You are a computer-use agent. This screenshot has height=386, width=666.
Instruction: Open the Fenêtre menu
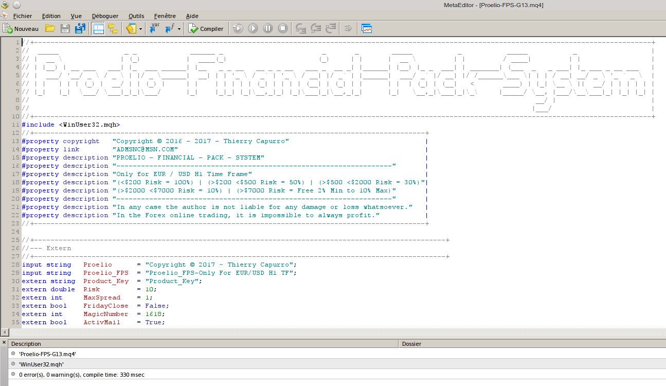click(165, 16)
